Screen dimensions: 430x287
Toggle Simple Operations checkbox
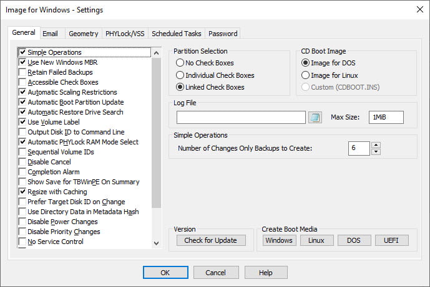click(x=22, y=52)
